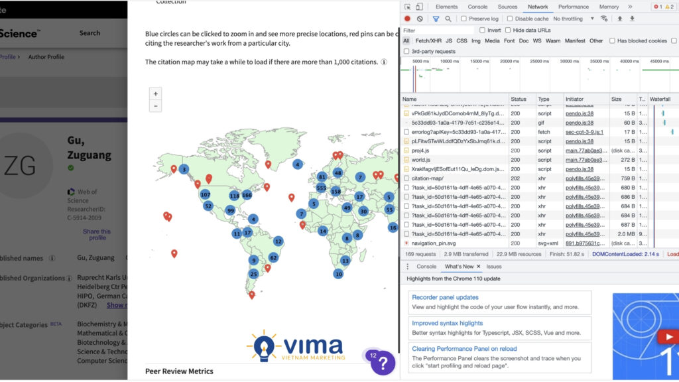
Task: Click the Record network log icon
Action: (x=407, y=19)
